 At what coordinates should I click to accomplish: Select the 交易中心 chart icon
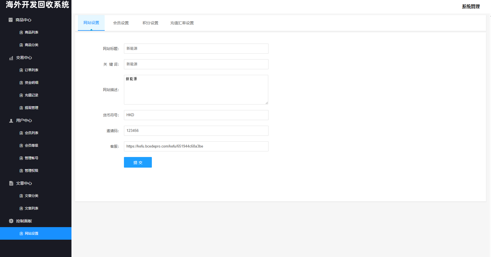[x=11, y=58]
